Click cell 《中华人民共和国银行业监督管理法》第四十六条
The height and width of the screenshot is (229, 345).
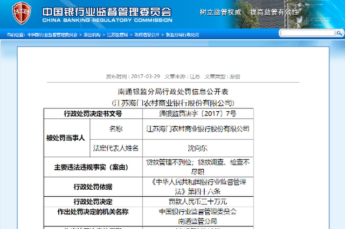click(198, 187)
